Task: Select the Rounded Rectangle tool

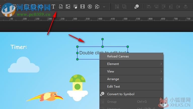Action: (34, 7)
